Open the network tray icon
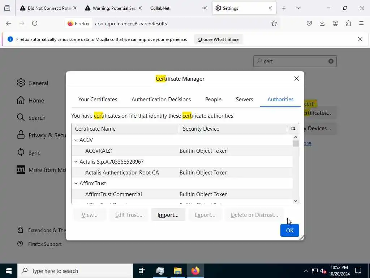370x278 pixels. tap(315, 271)
